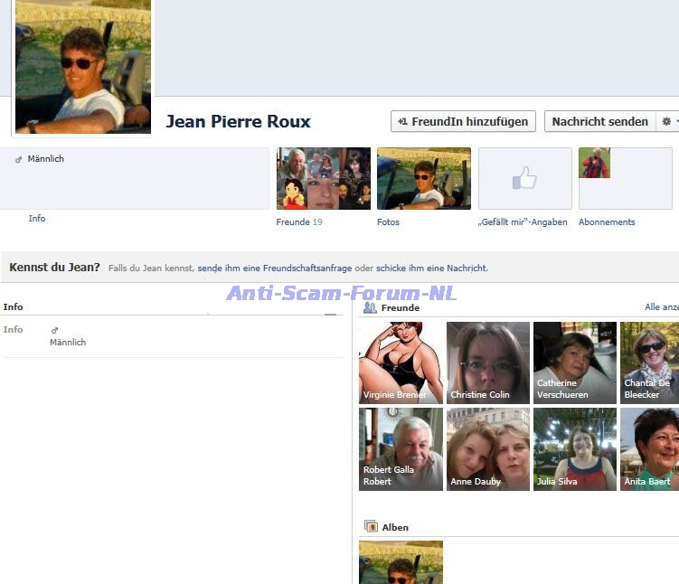Open Robert Galla Robert's friend thumbnail

[401, 448]
